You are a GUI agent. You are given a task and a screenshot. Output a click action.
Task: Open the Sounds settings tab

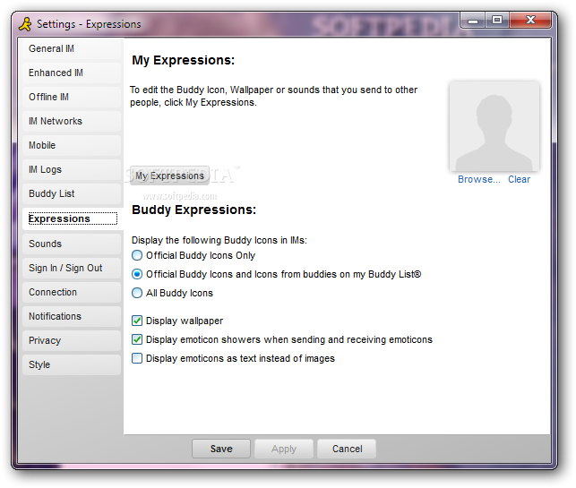pyautogui.click(x=72, y=244)
